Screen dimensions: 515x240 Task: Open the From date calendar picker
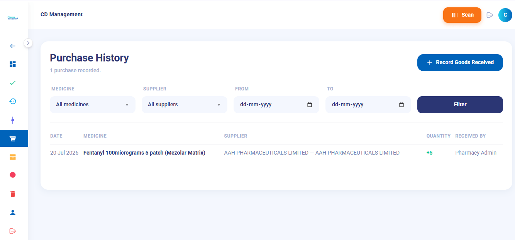[x=310, y=105]
